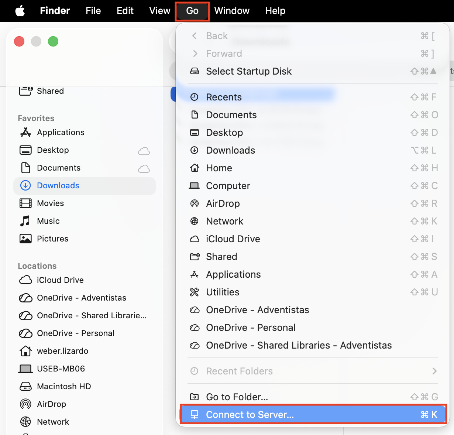
Task: Click the Applications icon in sidebar Favorites
Action: point(25,132)
